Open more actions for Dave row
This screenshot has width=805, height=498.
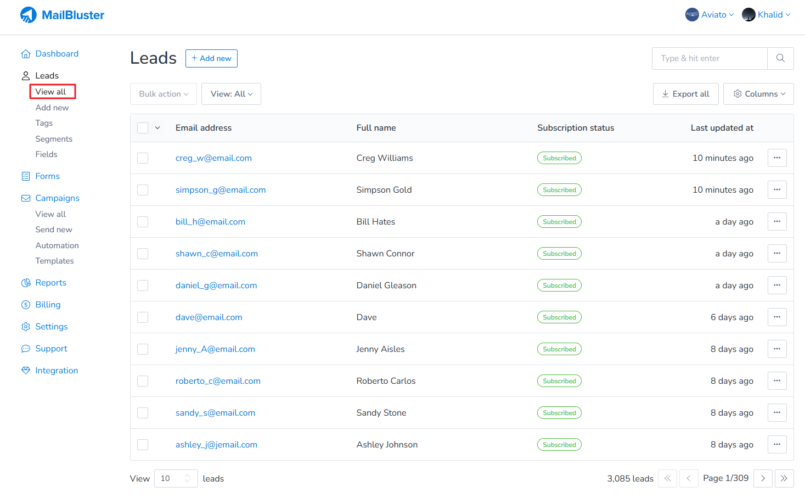777,317
